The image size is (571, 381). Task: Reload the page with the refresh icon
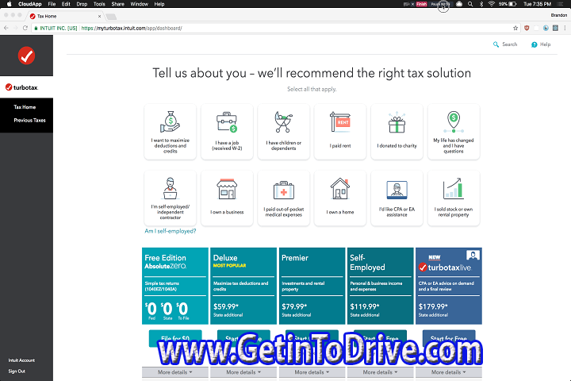(25, 28)
